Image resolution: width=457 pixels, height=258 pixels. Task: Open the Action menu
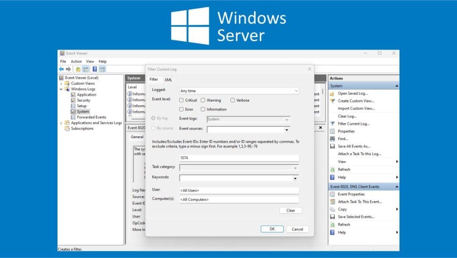click(76, 61)
